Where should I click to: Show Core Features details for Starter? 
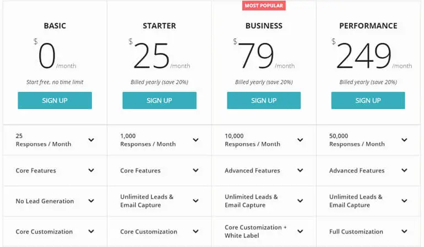click(195, 171)
